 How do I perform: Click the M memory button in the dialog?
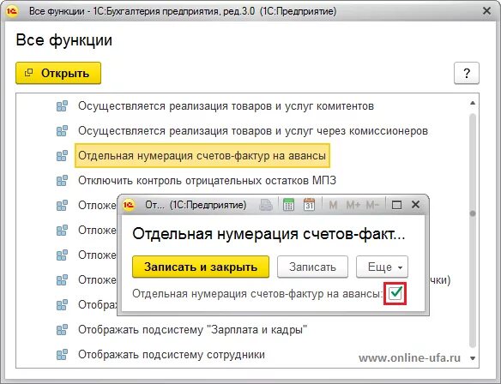[x=333, y=205]
